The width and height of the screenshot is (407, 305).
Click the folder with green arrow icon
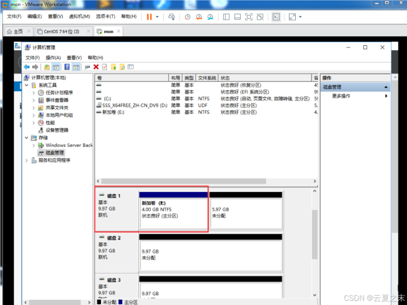point(114,67)
